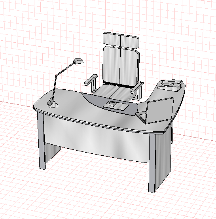Select the desk lamp head
Screen dimensions: 216x219
(x=78, y=61)
